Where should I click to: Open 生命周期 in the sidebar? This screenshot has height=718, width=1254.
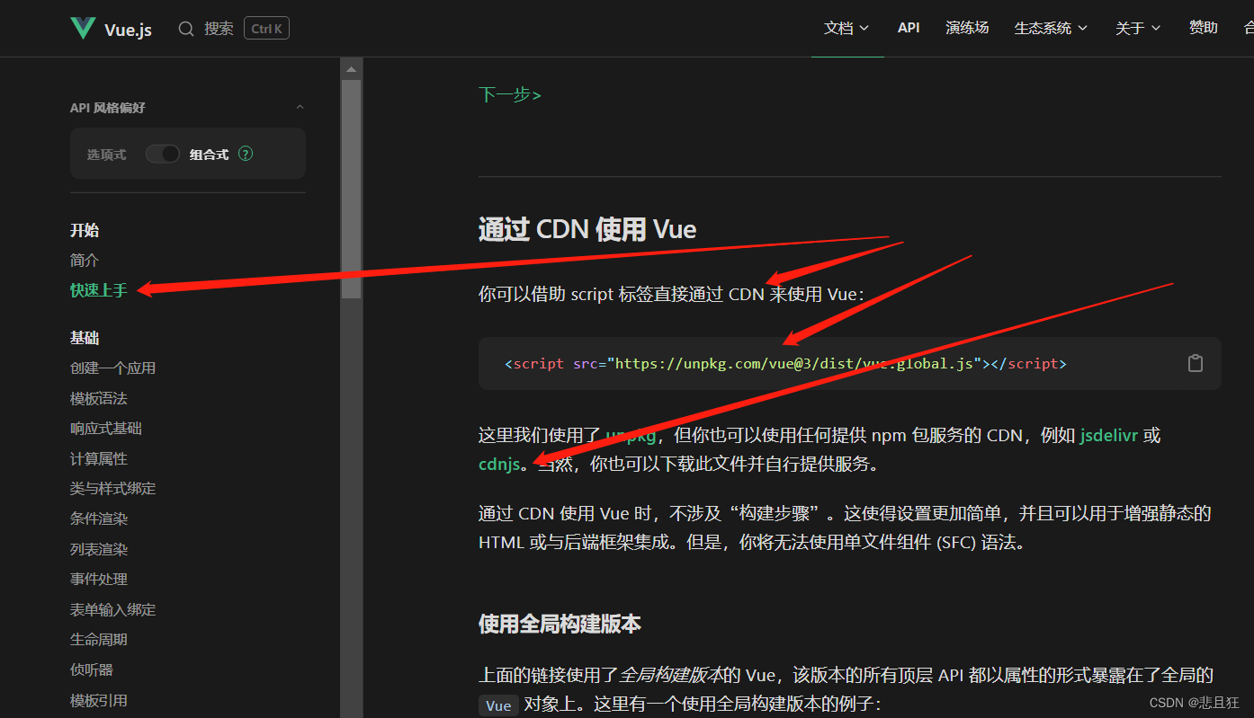click(x=99, y=640)
